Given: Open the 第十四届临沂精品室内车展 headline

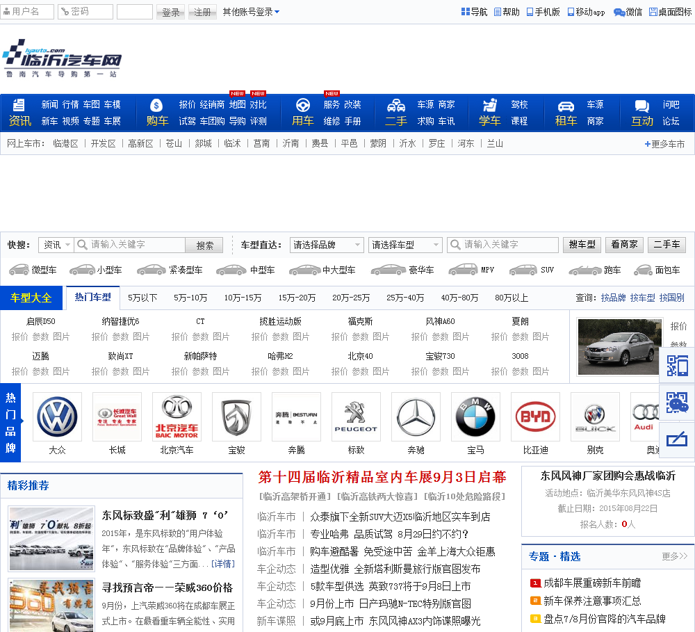Looking at the screenshot, I should pos(382,477).
